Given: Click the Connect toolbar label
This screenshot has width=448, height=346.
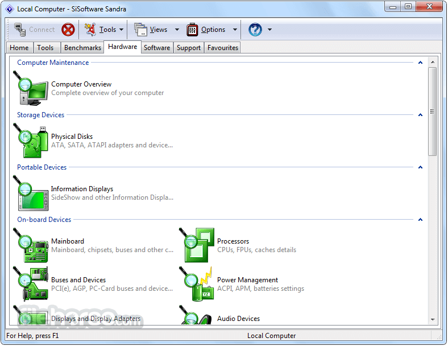Looking at the screenshot, I should [42, 30].
